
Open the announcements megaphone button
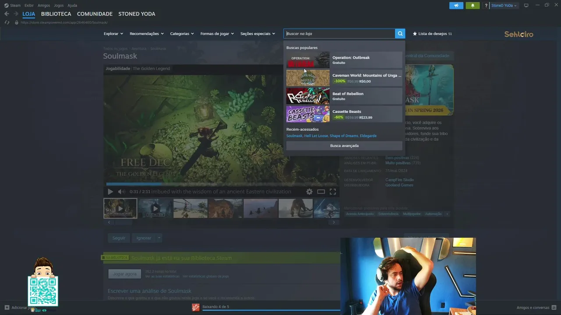[x=456, y=6]
